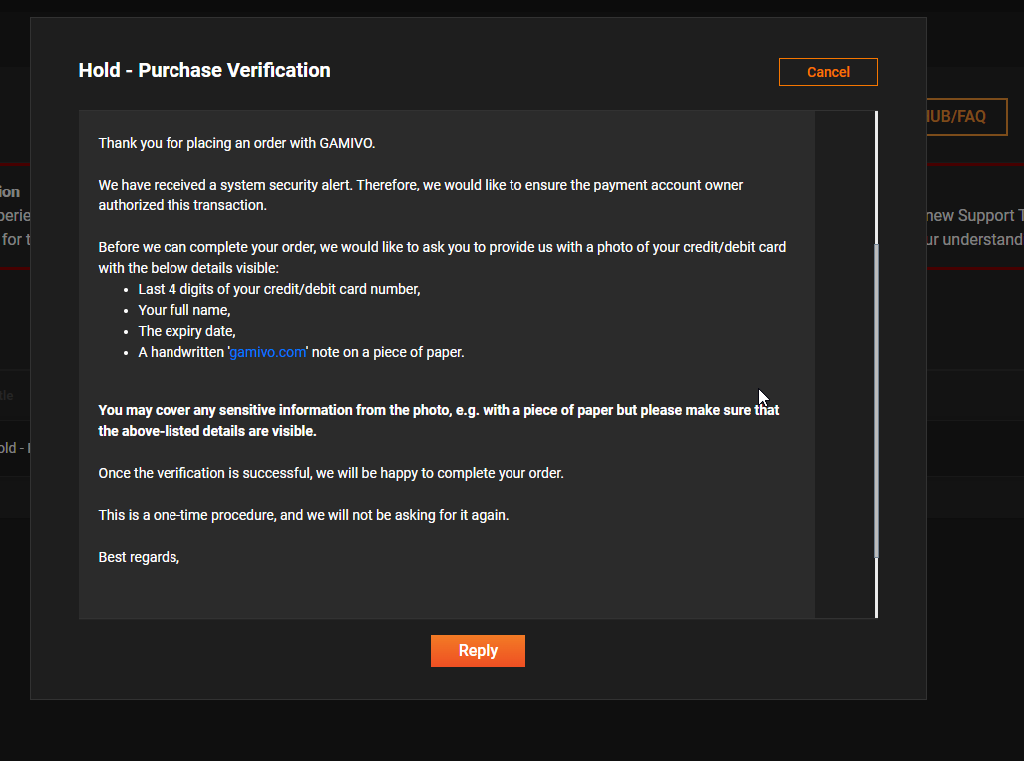This screenshot has height=761, width=1024.
Task: Click 'The expiry date,' bullet
Action: [186, 331]
